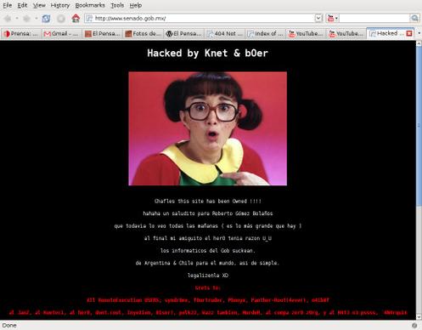Select the Hacked tab

[386, 33]
